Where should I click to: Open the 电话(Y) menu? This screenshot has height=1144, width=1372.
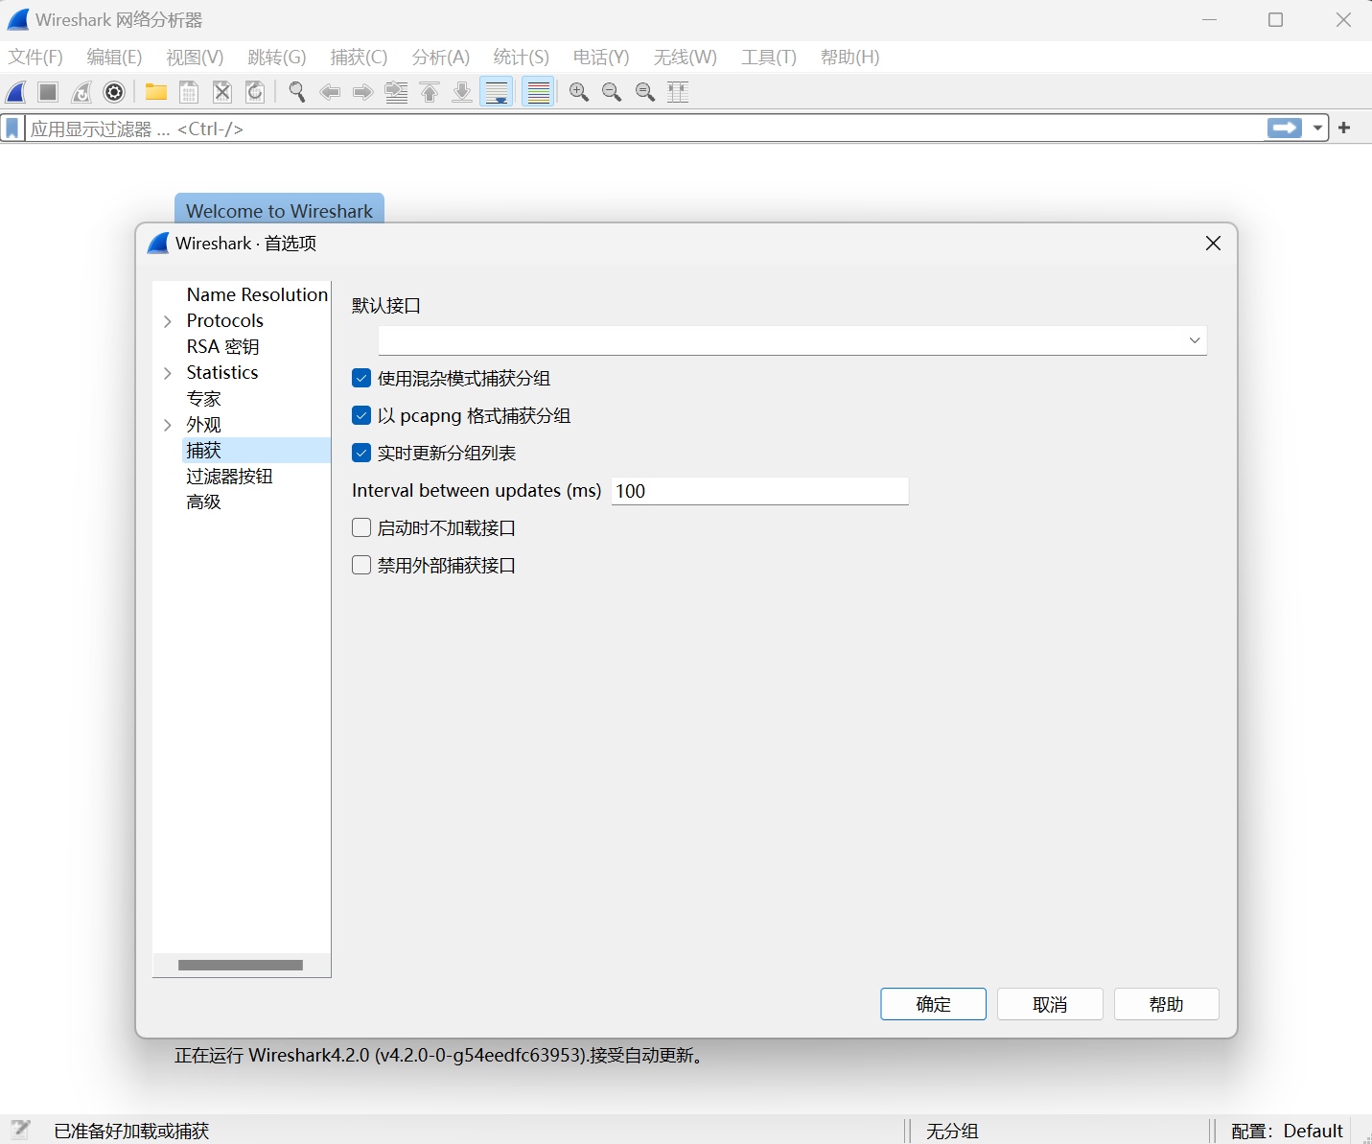point(601,58)
